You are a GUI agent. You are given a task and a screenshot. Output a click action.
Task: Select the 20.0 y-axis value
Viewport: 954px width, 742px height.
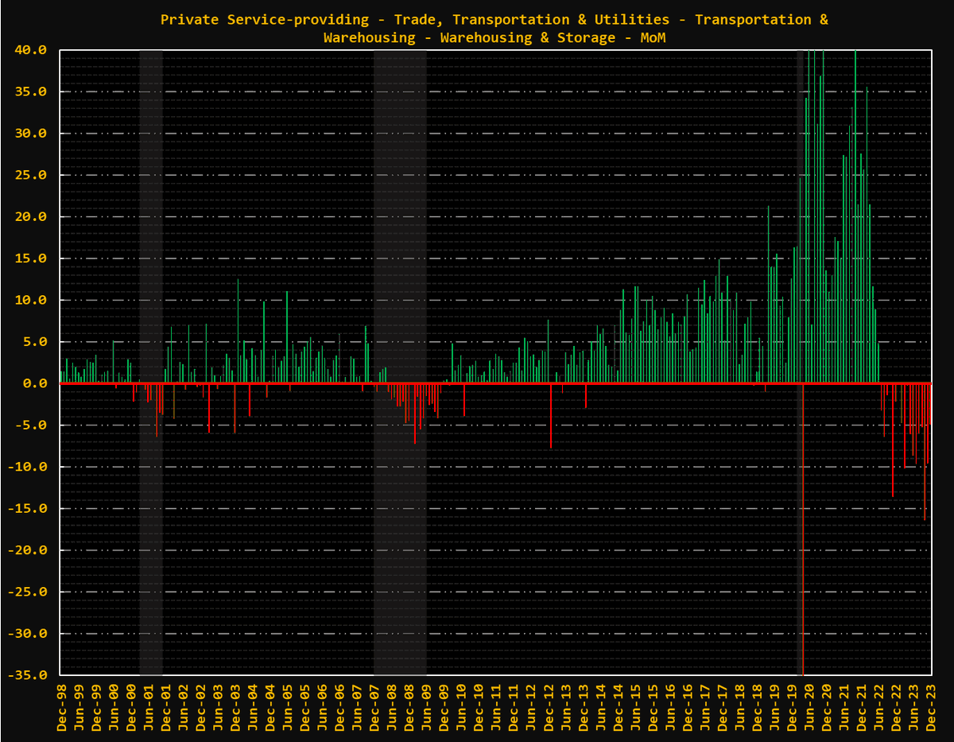[31, 217]
